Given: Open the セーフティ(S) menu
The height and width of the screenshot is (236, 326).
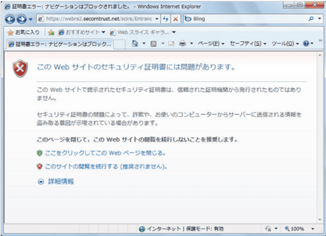Looking at the screenshot, I should 248,43.
